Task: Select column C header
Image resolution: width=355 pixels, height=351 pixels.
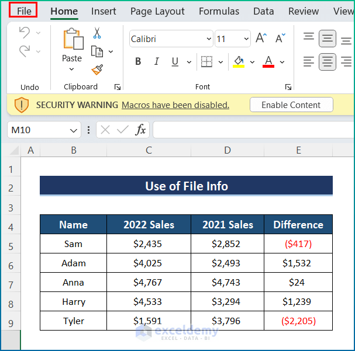Action: click(149, 150)
